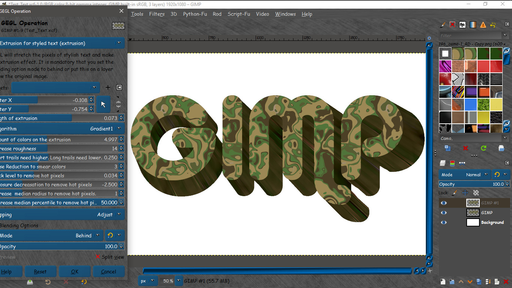Toggle lock pixels paintbrush icon

454,193
